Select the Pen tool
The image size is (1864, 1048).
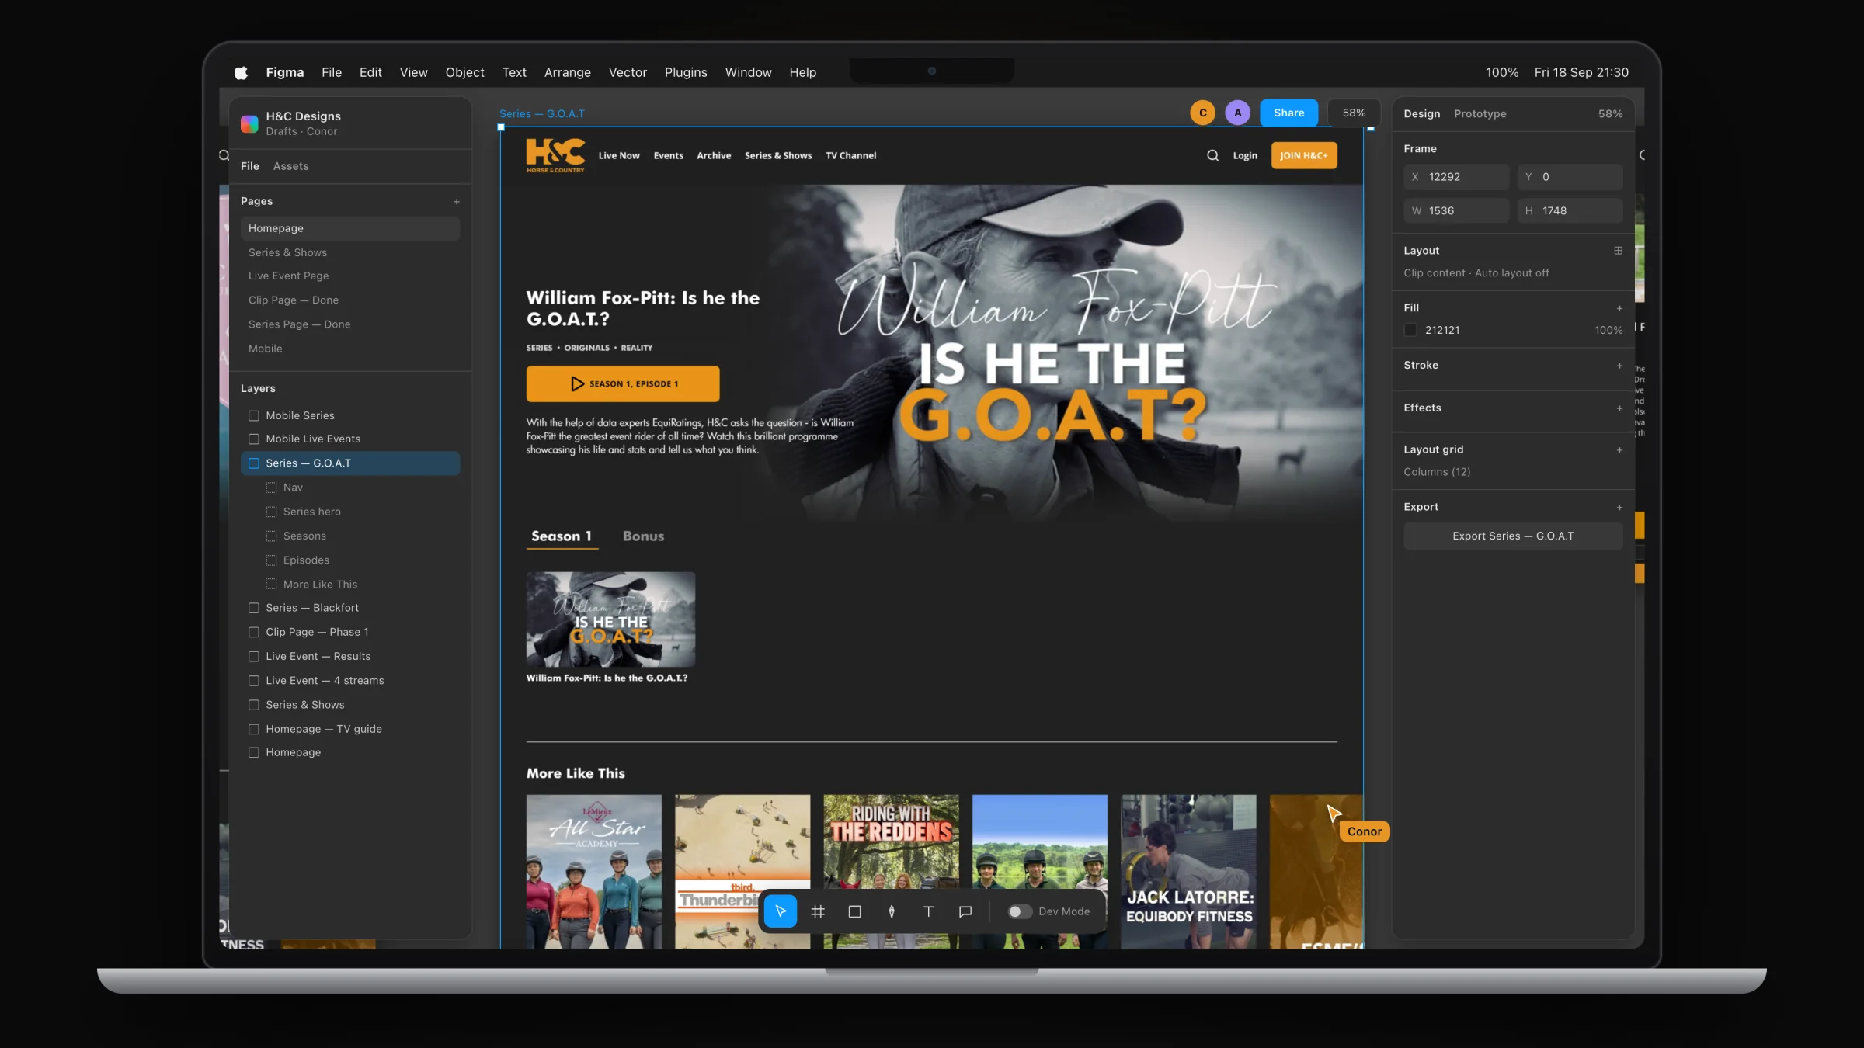pyautogui.click(x=892, y=911)
